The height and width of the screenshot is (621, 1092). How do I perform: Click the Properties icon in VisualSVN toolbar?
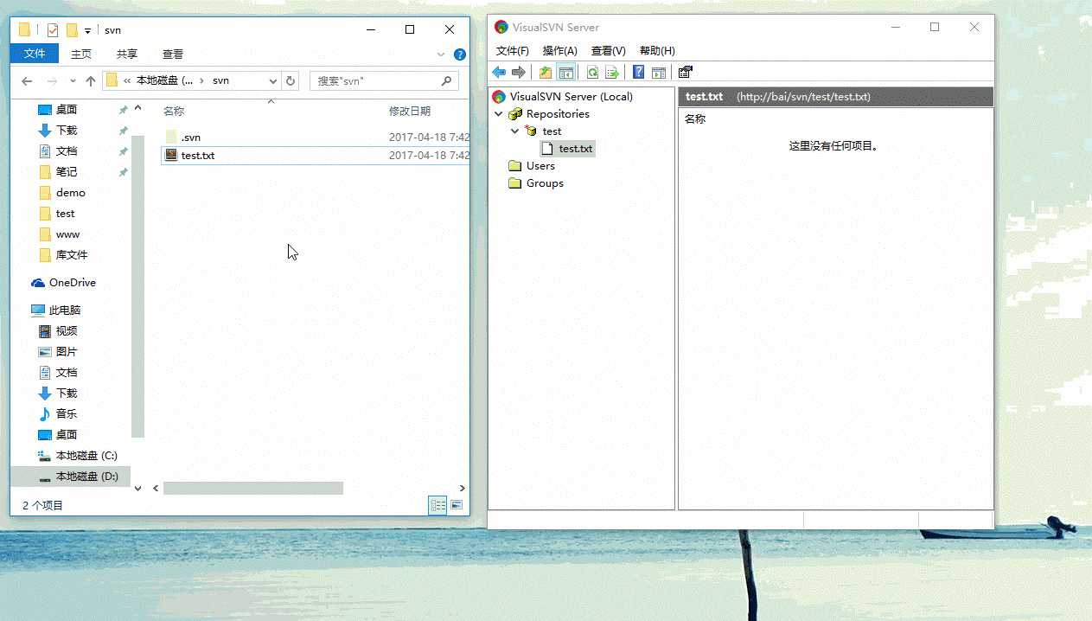click(x=686, y=72)
